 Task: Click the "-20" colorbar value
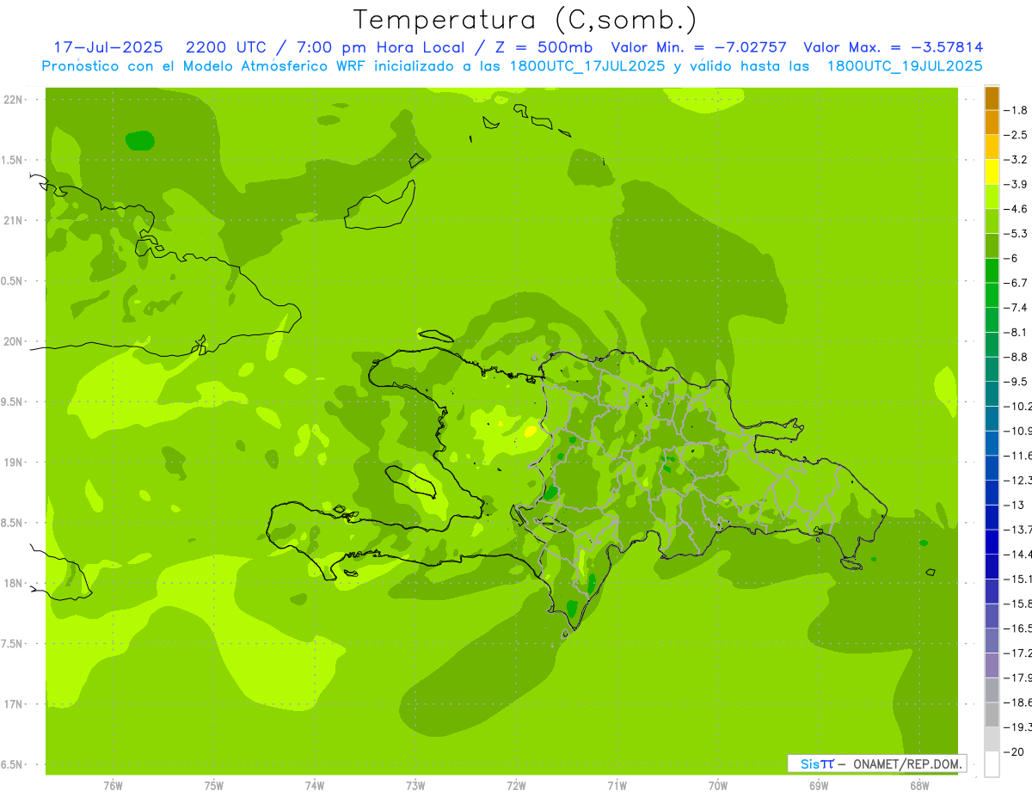click(1013, 751)
